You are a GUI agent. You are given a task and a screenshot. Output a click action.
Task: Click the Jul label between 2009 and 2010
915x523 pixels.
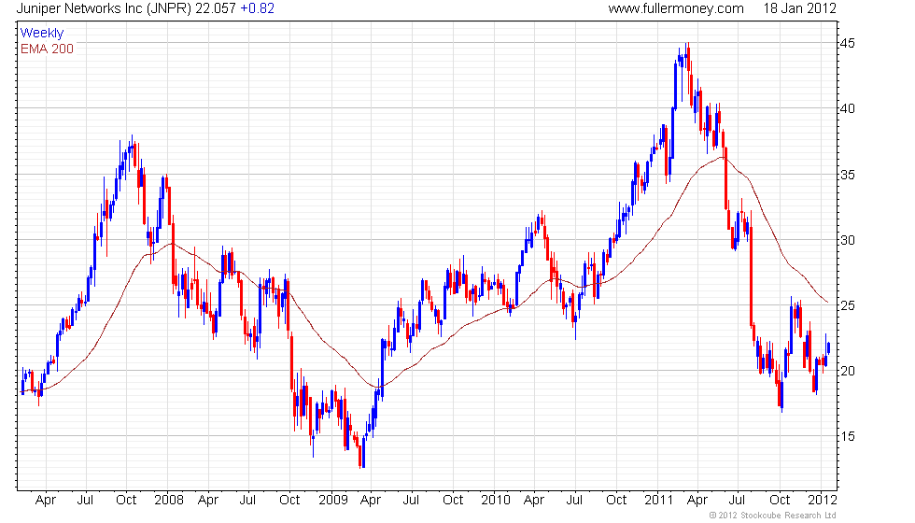[412, 501]
